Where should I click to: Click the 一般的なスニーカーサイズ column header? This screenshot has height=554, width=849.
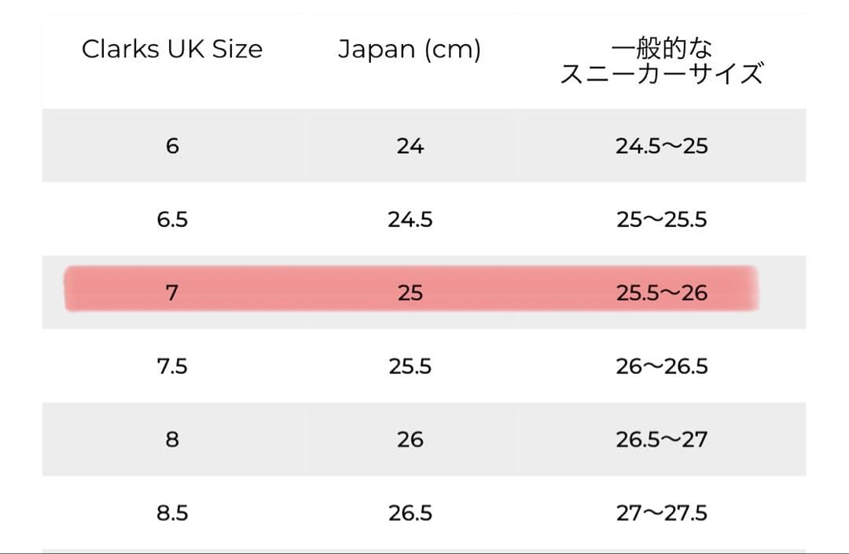tap(661, 61)
